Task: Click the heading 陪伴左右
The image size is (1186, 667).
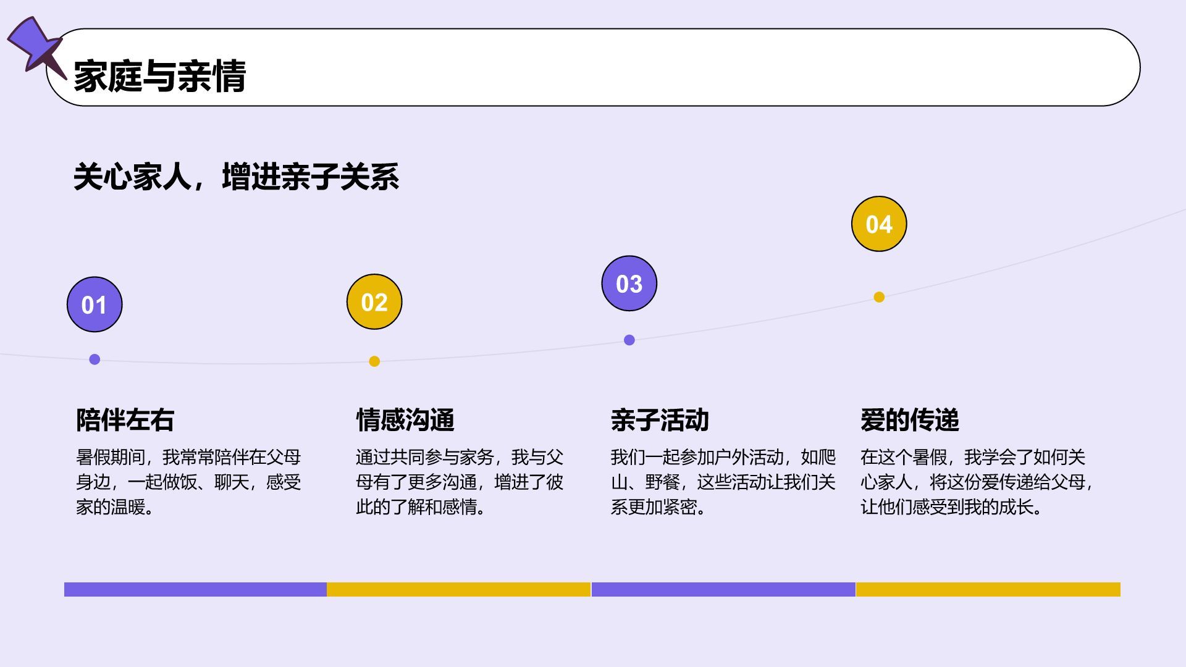Action: 125,420
